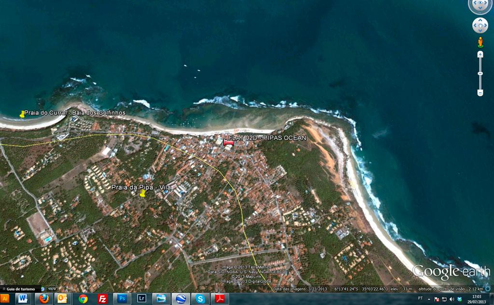Switch to Firefox in the taskbar
Viewport: 494px width, 305px height.
coord(44,298)
